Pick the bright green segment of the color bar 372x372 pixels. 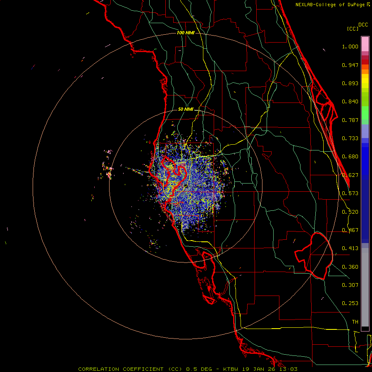[x=365, y=113]
